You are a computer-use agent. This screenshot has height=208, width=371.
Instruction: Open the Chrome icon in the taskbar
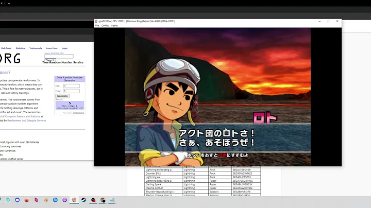[103, 200]
